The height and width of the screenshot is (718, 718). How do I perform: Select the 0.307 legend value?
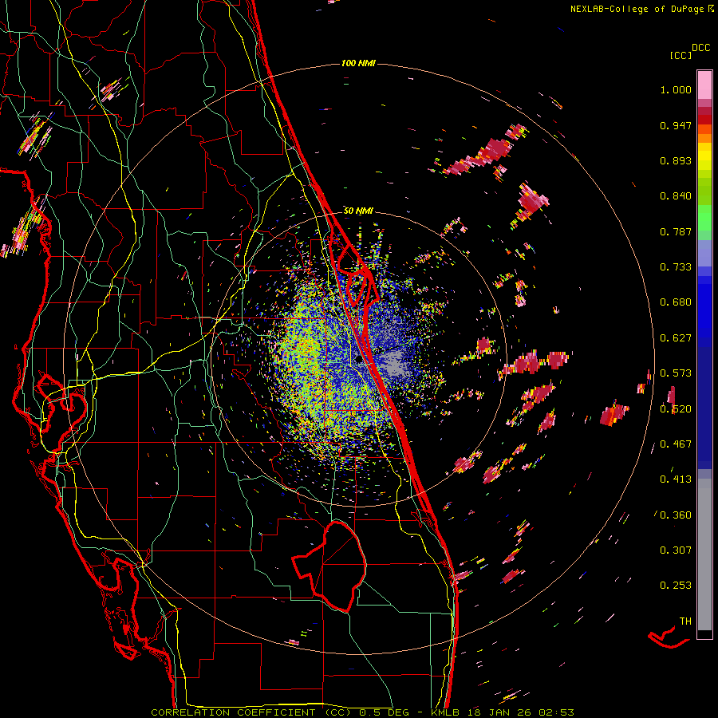pos(676,550)
